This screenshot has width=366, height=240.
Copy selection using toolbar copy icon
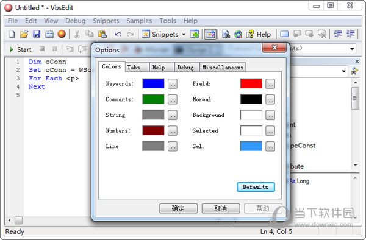(x=90, y=34)
